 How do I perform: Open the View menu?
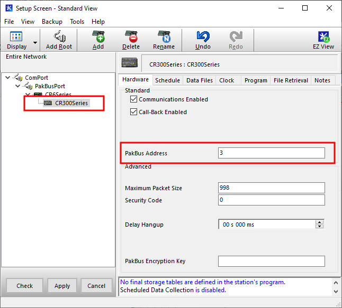click(x=28, y=22)
